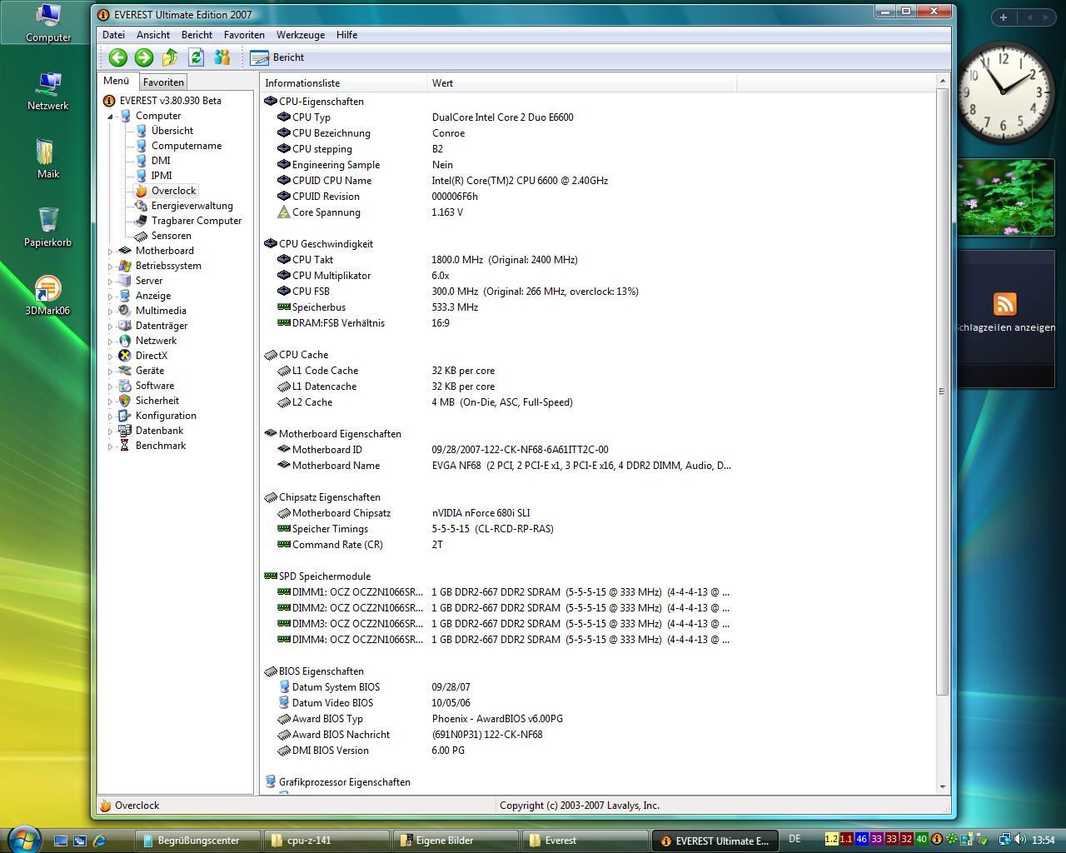Collapse the Computer tree node

click(x=110, y=117)
